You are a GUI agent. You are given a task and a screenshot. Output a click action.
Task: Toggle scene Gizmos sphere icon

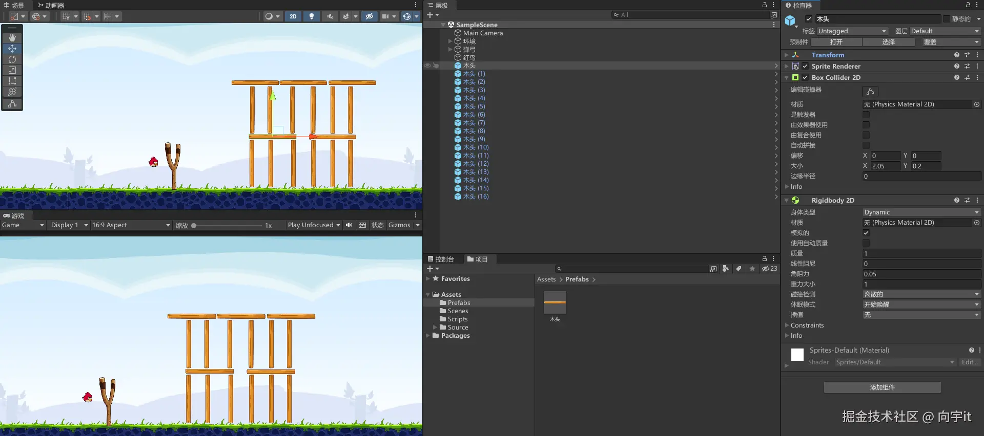pyautogui.click(x=407, y=16)
